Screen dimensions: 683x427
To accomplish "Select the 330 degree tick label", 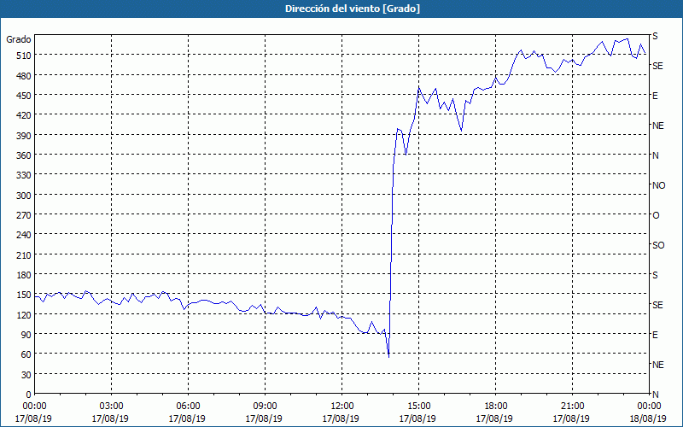I will click(25, 175).
